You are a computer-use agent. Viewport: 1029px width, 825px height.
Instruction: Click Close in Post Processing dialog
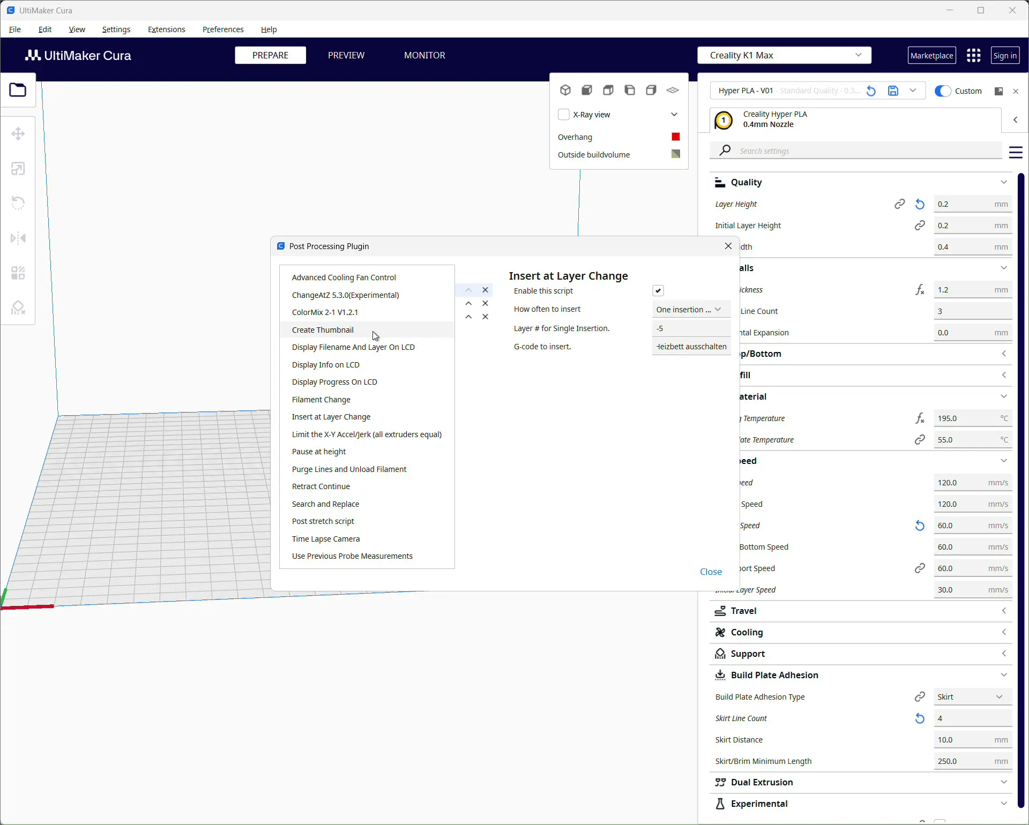[711, 572]
